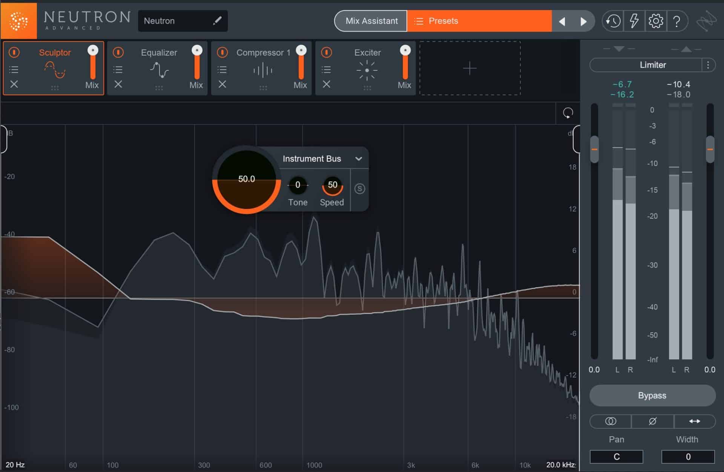Click the plus tile to add a module
Image resolution: width=724 pixels, height=472 pixels.
pos(469,68)
